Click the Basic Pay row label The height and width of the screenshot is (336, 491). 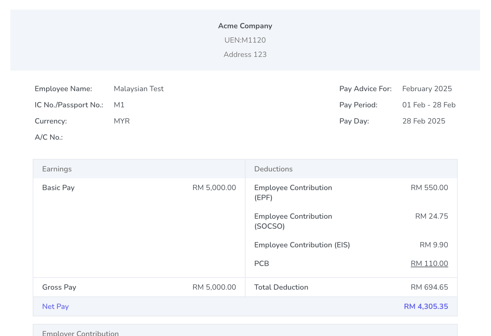coord(59,188)
